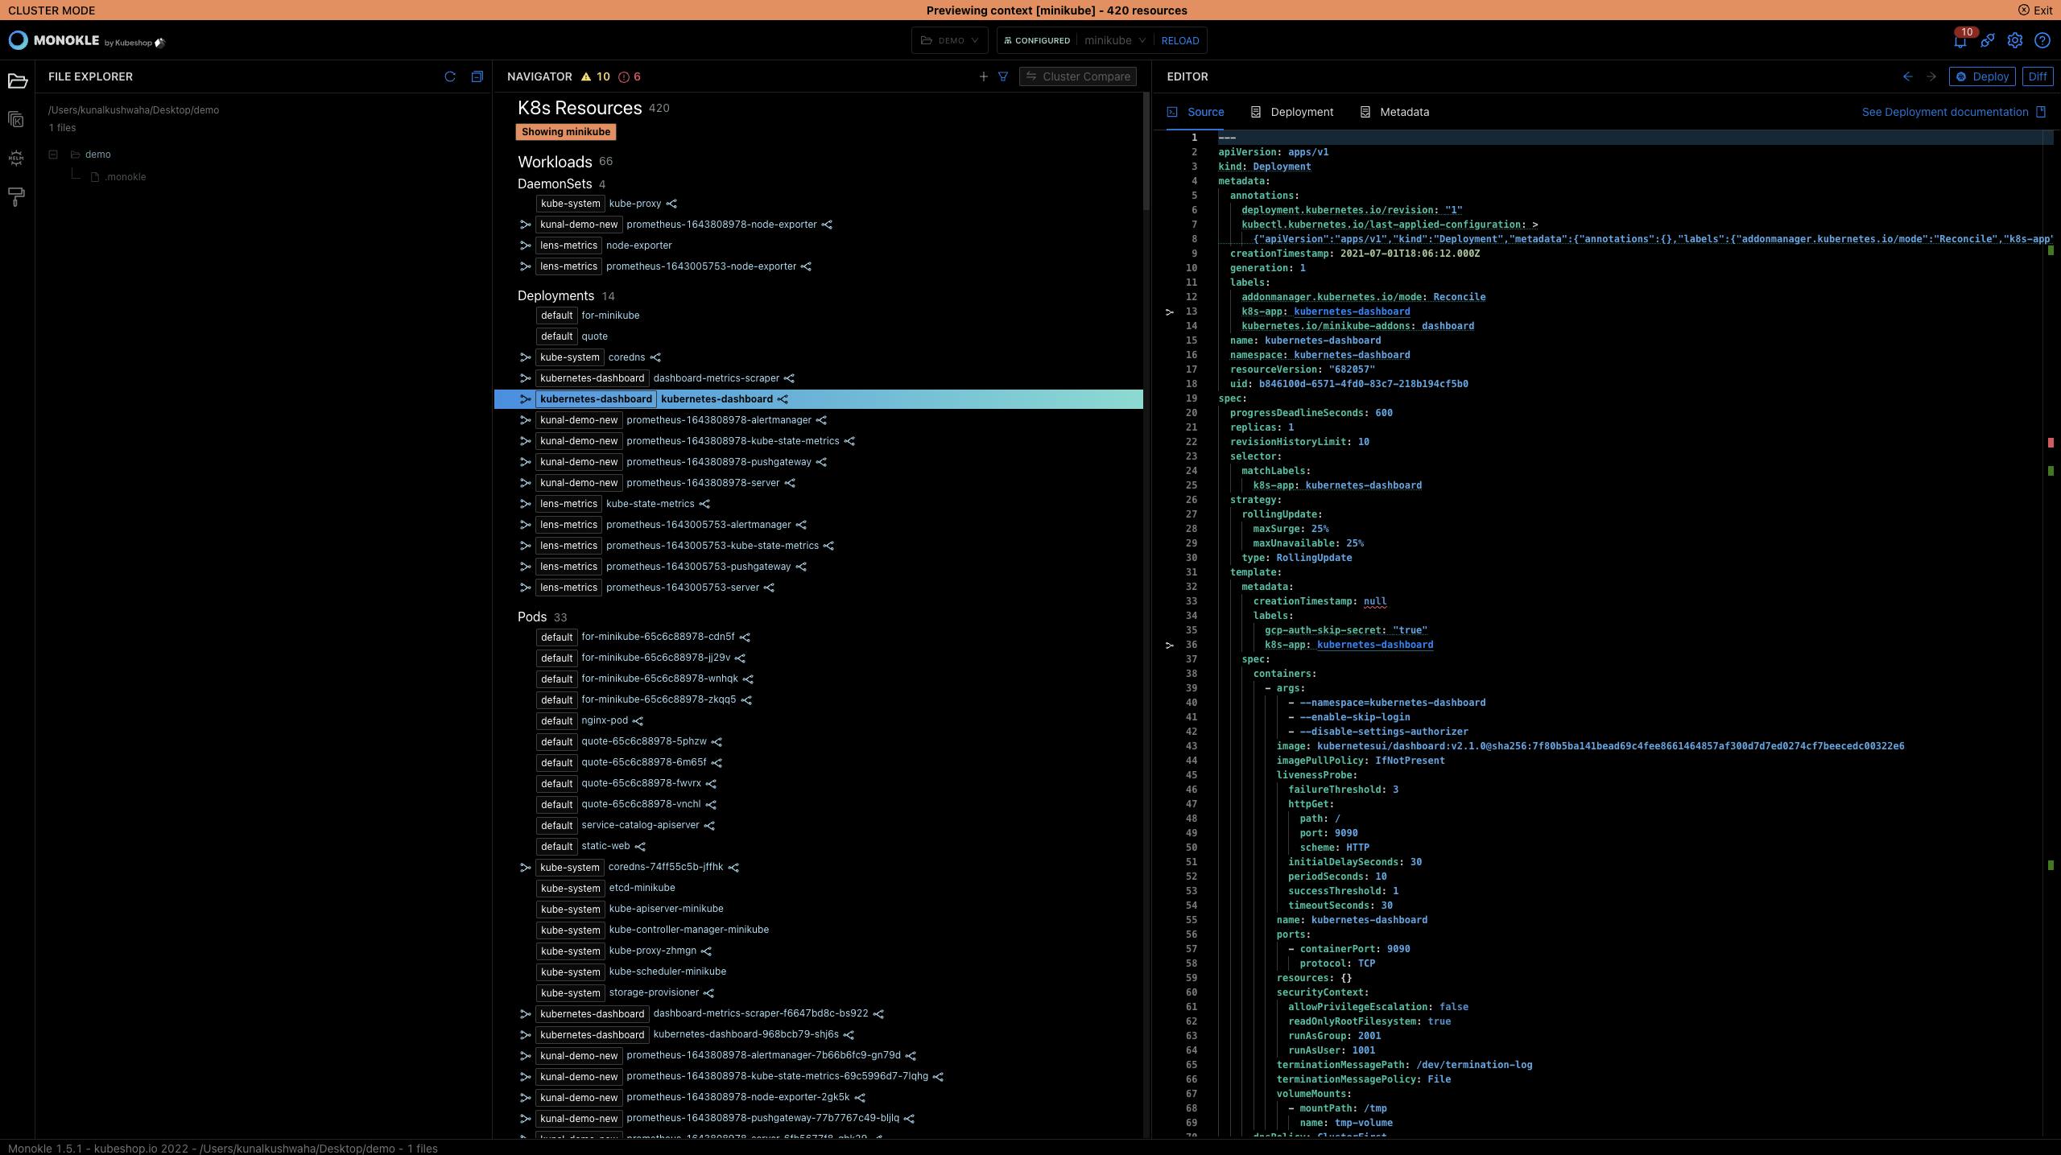Select prometheus-1643808978-alertmanager deployment
Screen dimensions: 2061x1155
click(719, 420)
